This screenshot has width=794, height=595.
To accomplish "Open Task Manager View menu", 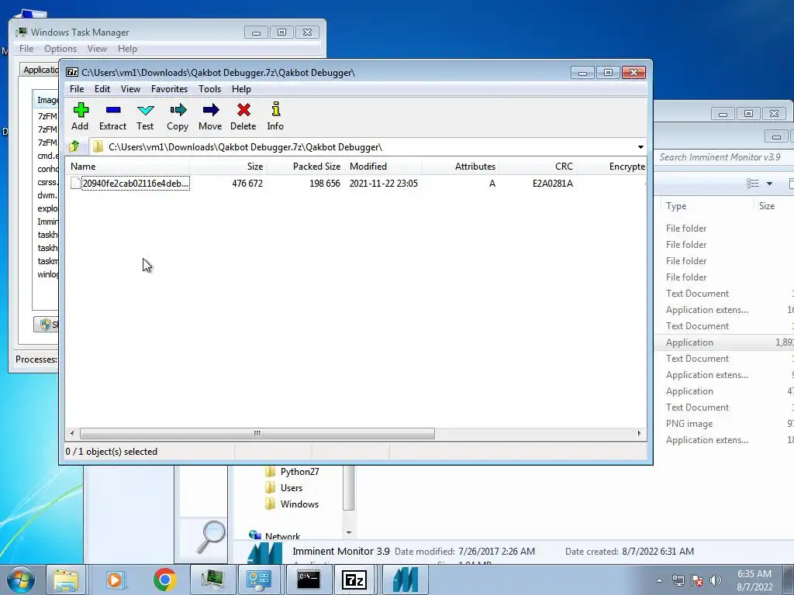I will tap(97, 49).
